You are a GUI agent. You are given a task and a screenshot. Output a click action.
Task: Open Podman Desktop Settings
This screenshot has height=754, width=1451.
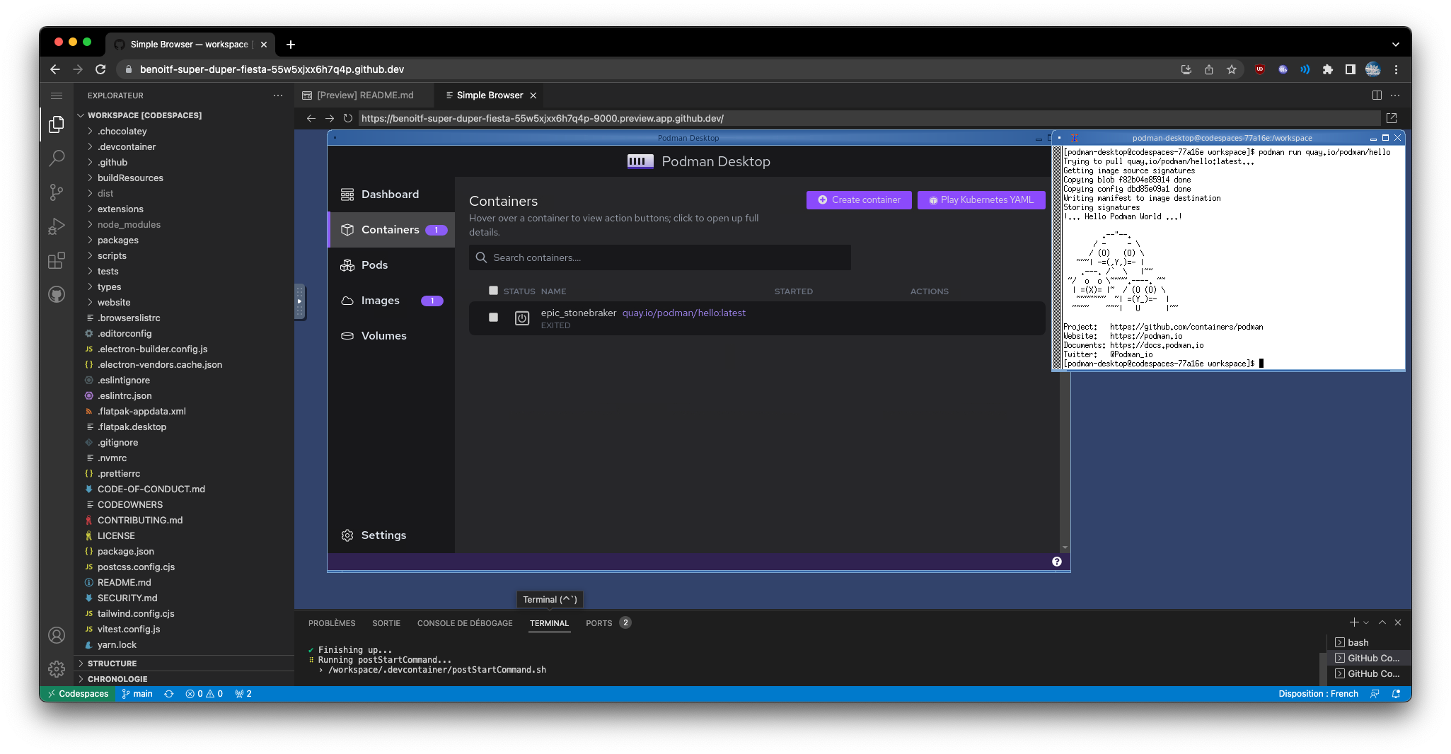point(383,535)
